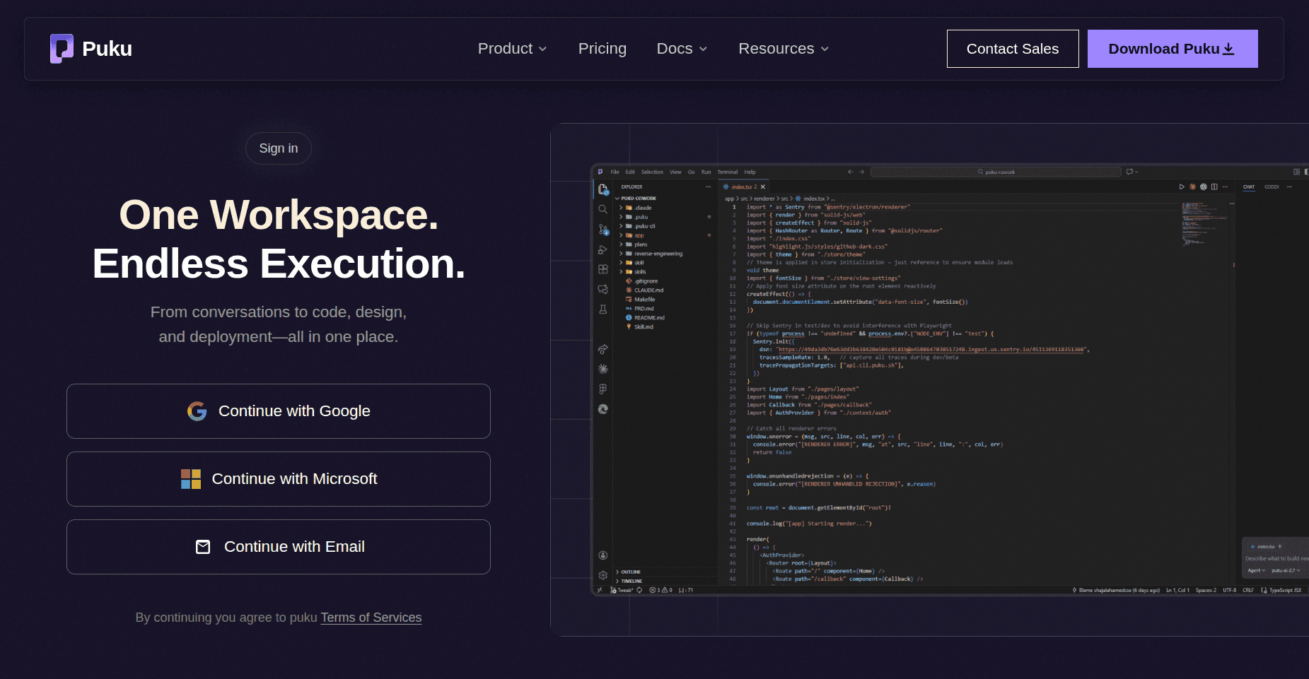This screenshot has width=1309, height=679.
Task: Open the Testing flask icon in activity bar
Action: tap(603, 309)
